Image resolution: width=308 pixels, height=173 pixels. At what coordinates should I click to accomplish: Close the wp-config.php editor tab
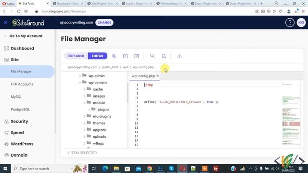tap(157, 76)
